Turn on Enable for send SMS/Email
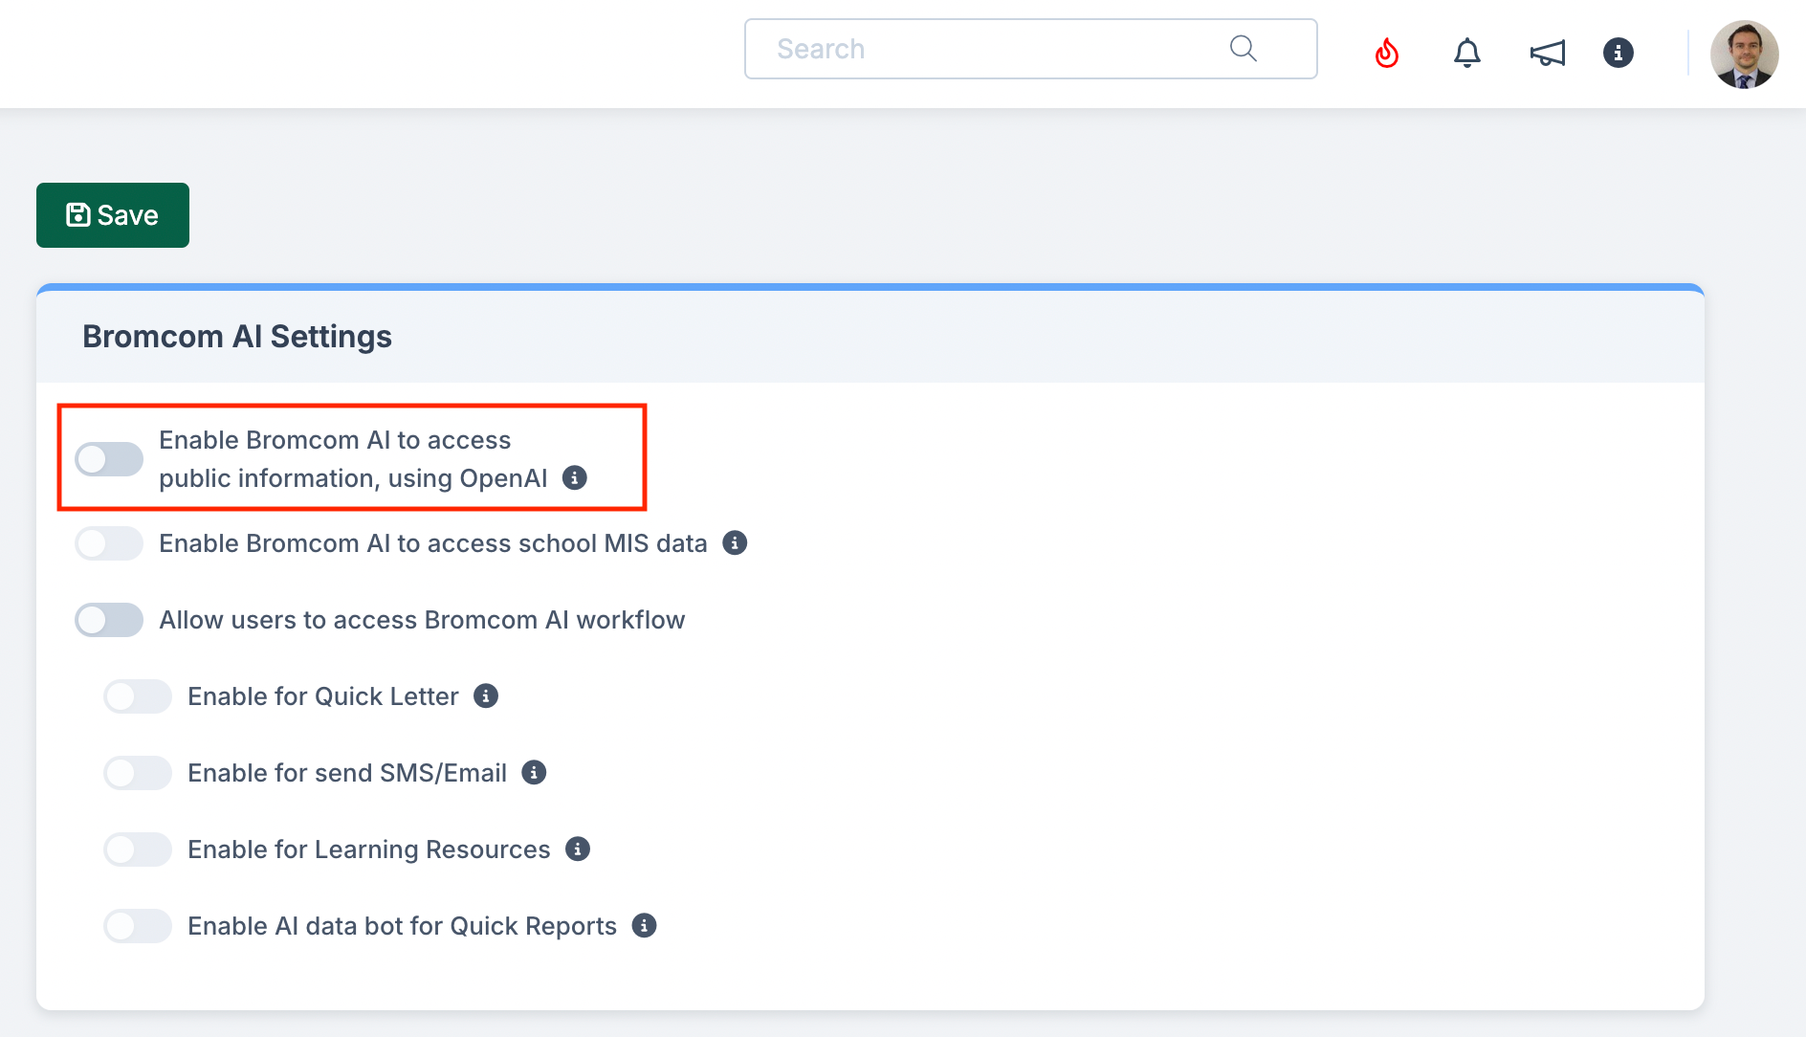 [x=138, y=773]
